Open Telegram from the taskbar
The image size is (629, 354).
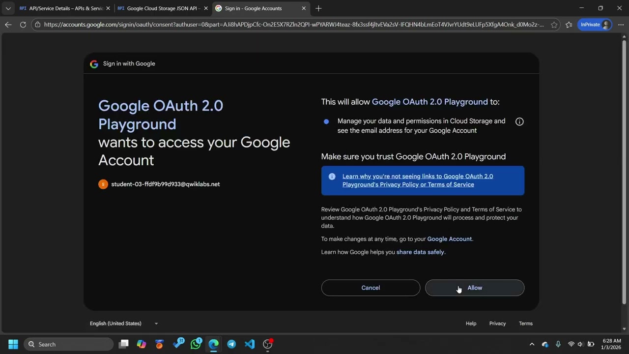[x=231, y=344]
